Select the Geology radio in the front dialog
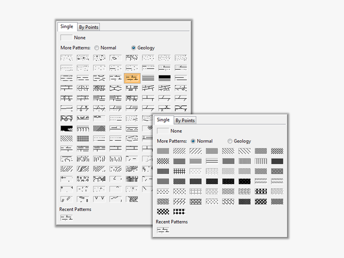 coord(230,141)
